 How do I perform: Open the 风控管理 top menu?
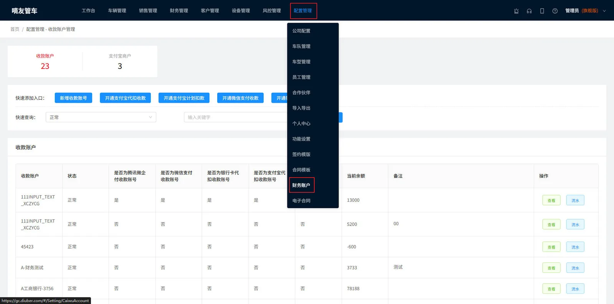(x=272, y=11)
